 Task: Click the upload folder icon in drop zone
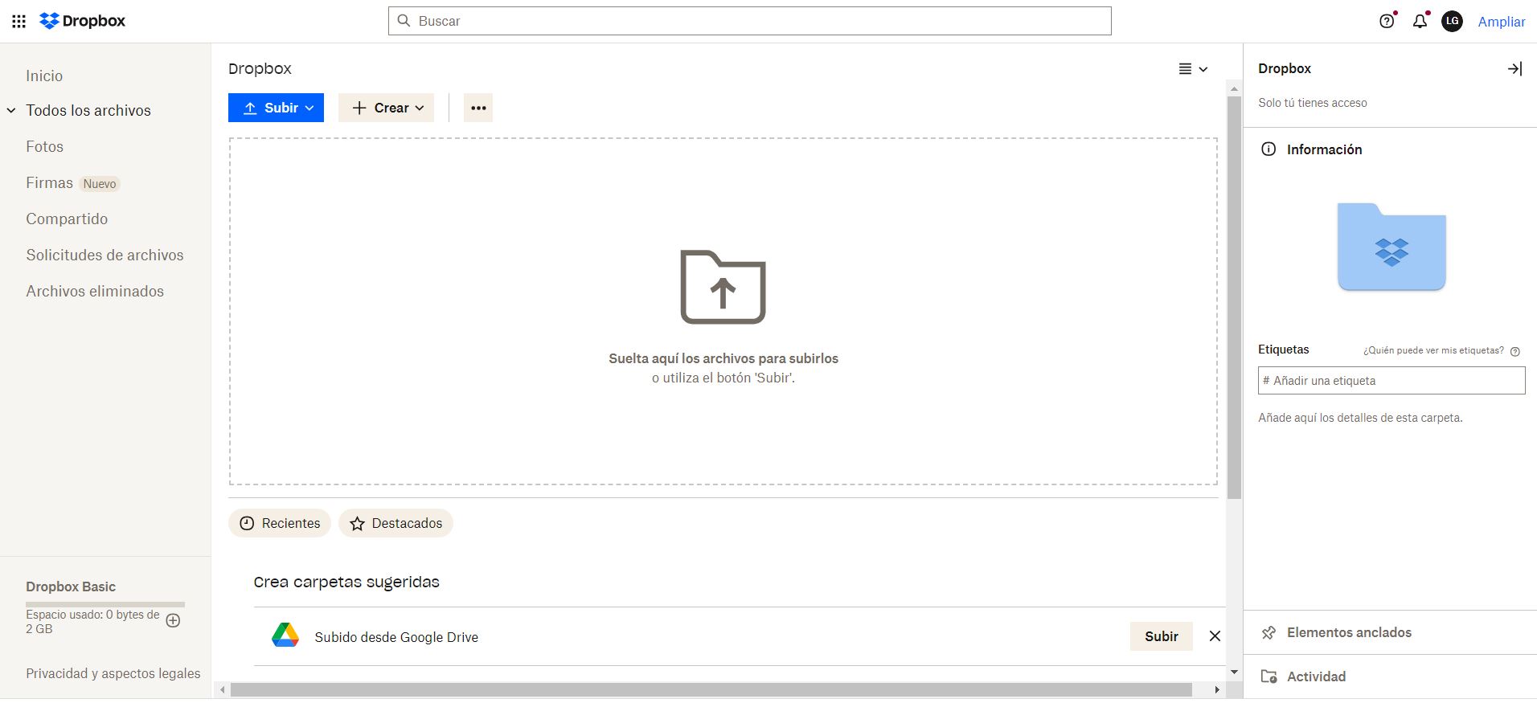pyautogui.click(x=723, y=287)
